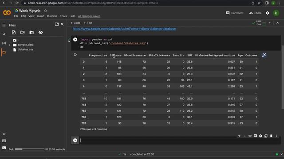This screenshot has width=284, height=159.
Task: Click the Glucose column header
Action: click(x=115, y=55)
